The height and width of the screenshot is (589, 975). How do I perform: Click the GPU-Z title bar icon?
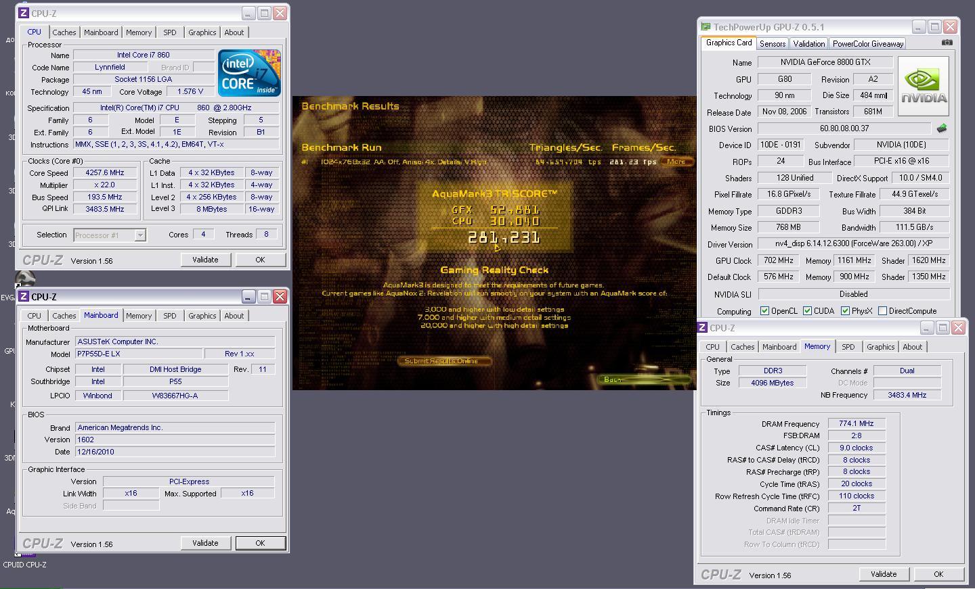[706, 27]
